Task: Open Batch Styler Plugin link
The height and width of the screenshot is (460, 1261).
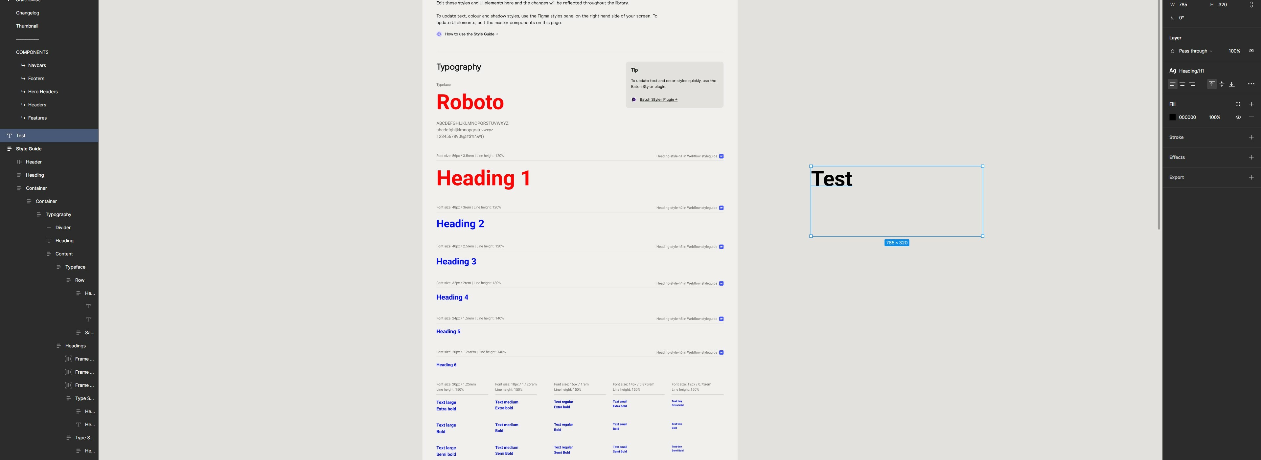Action: 658,99
